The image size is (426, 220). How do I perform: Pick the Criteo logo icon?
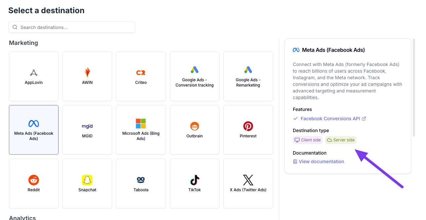point(141,73)
